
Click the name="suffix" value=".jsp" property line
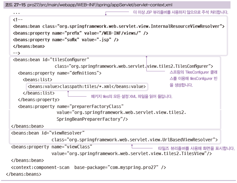click(66, 40)
